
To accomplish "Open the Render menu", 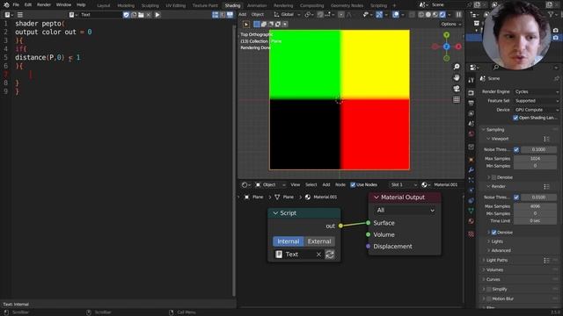I will pos(44,4).
